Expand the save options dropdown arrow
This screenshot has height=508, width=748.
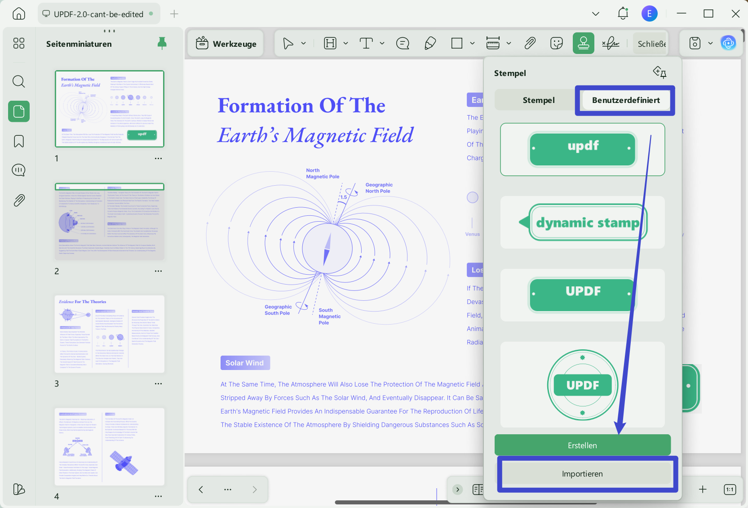tap(710, 43)
